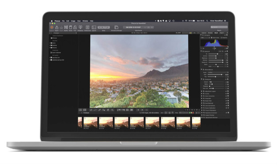Open the Modify tool in toolbar

click(x=66, y=27)
